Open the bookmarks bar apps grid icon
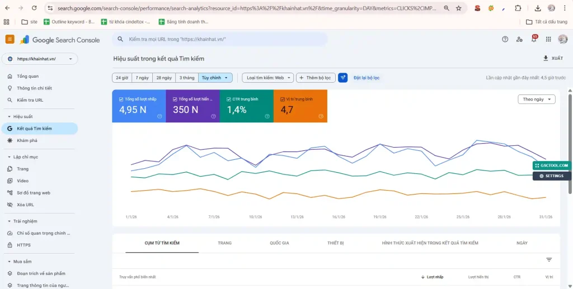573x289 pixels. [6, 22]
